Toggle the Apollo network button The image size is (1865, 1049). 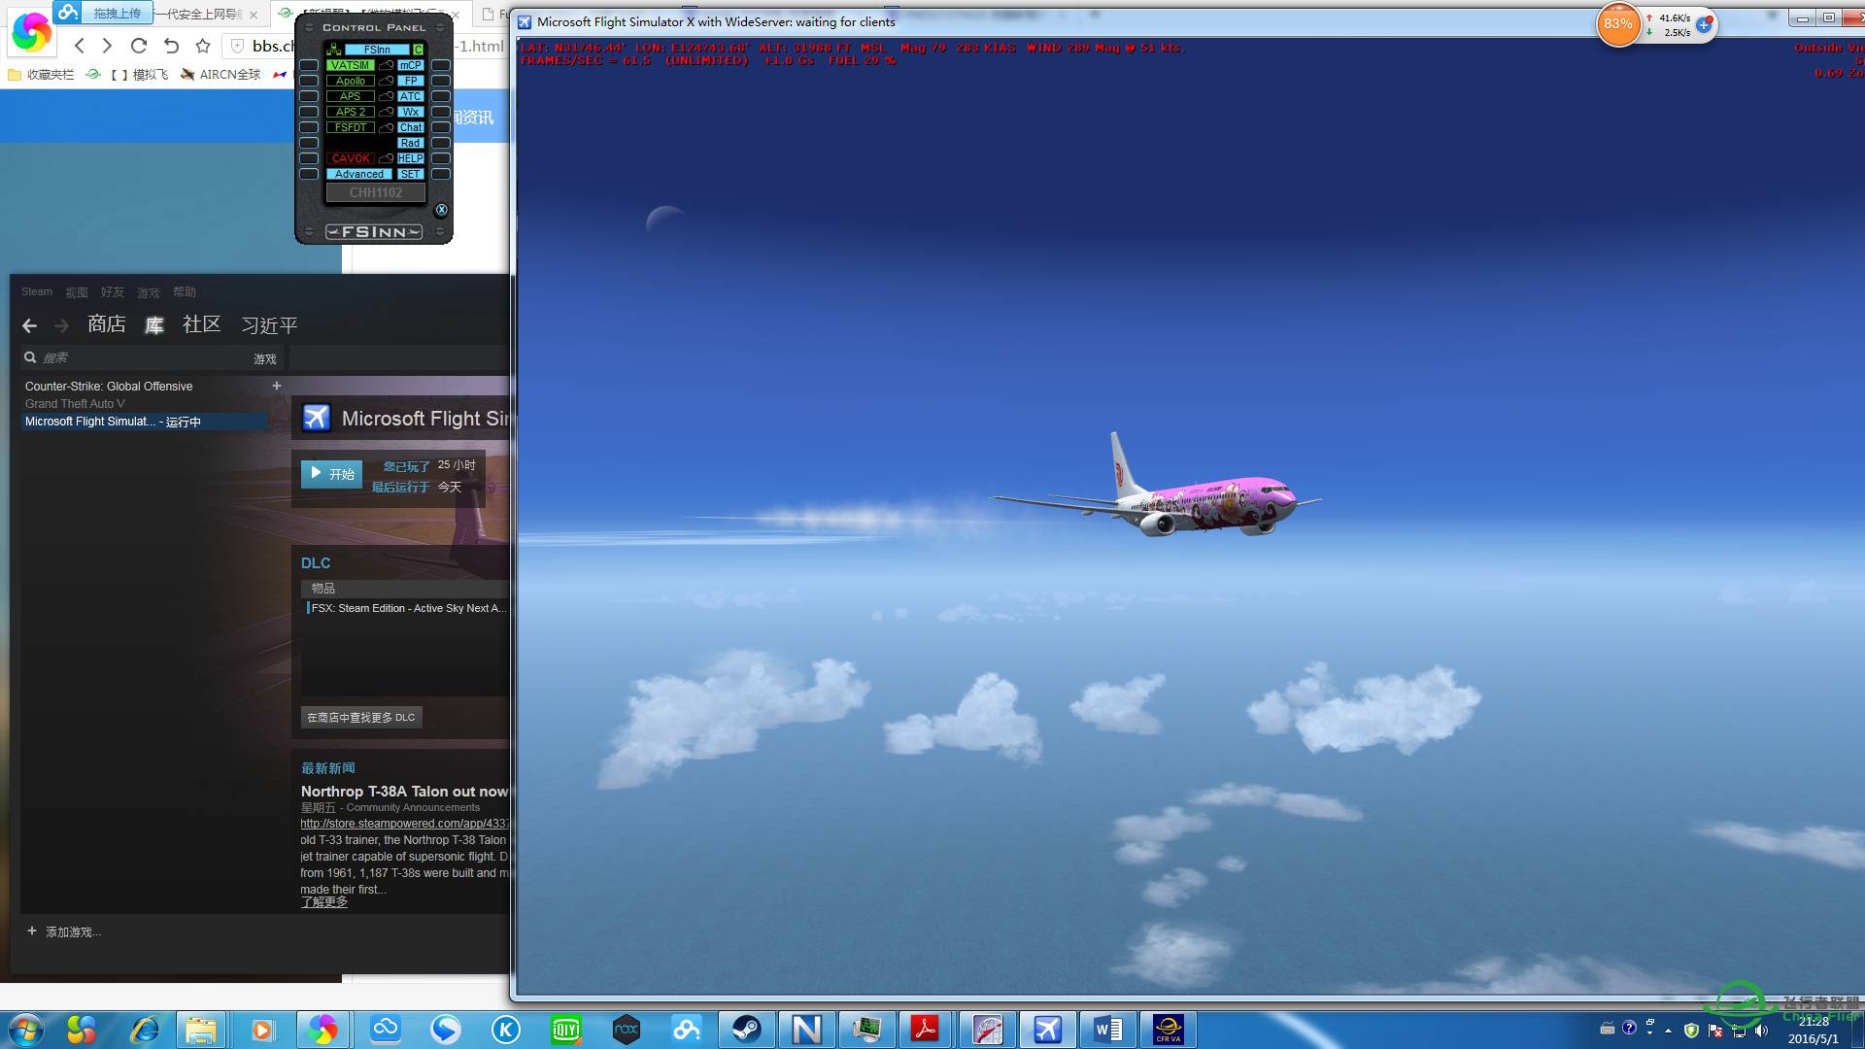[350, 81]
